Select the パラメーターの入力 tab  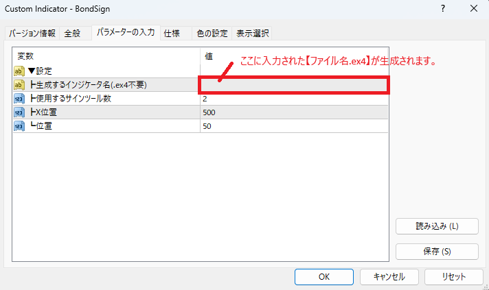[126, 32]
